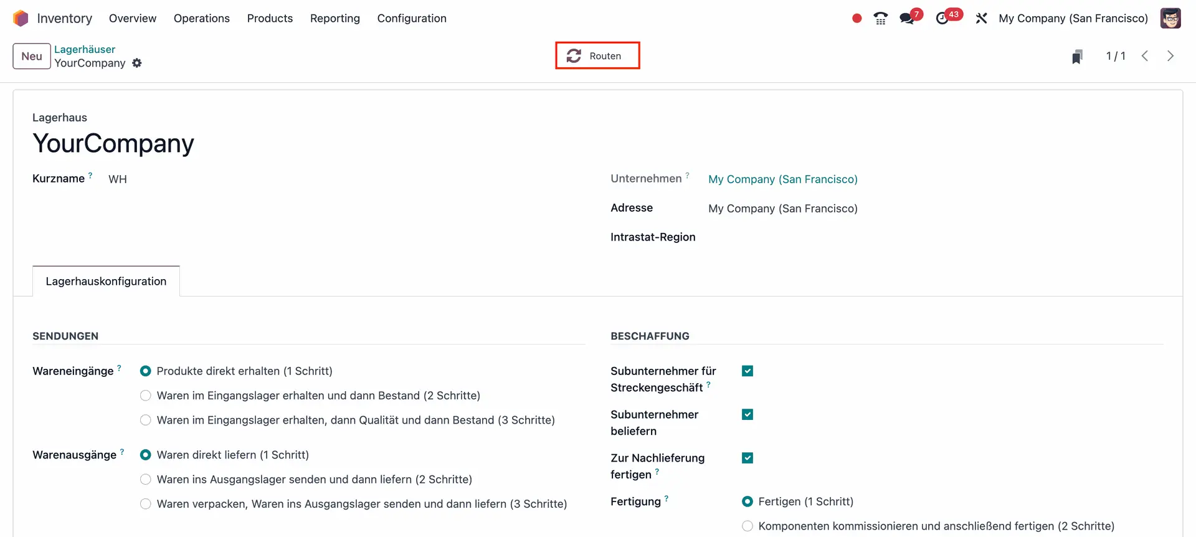Go to next record with right chevron

1170,56
